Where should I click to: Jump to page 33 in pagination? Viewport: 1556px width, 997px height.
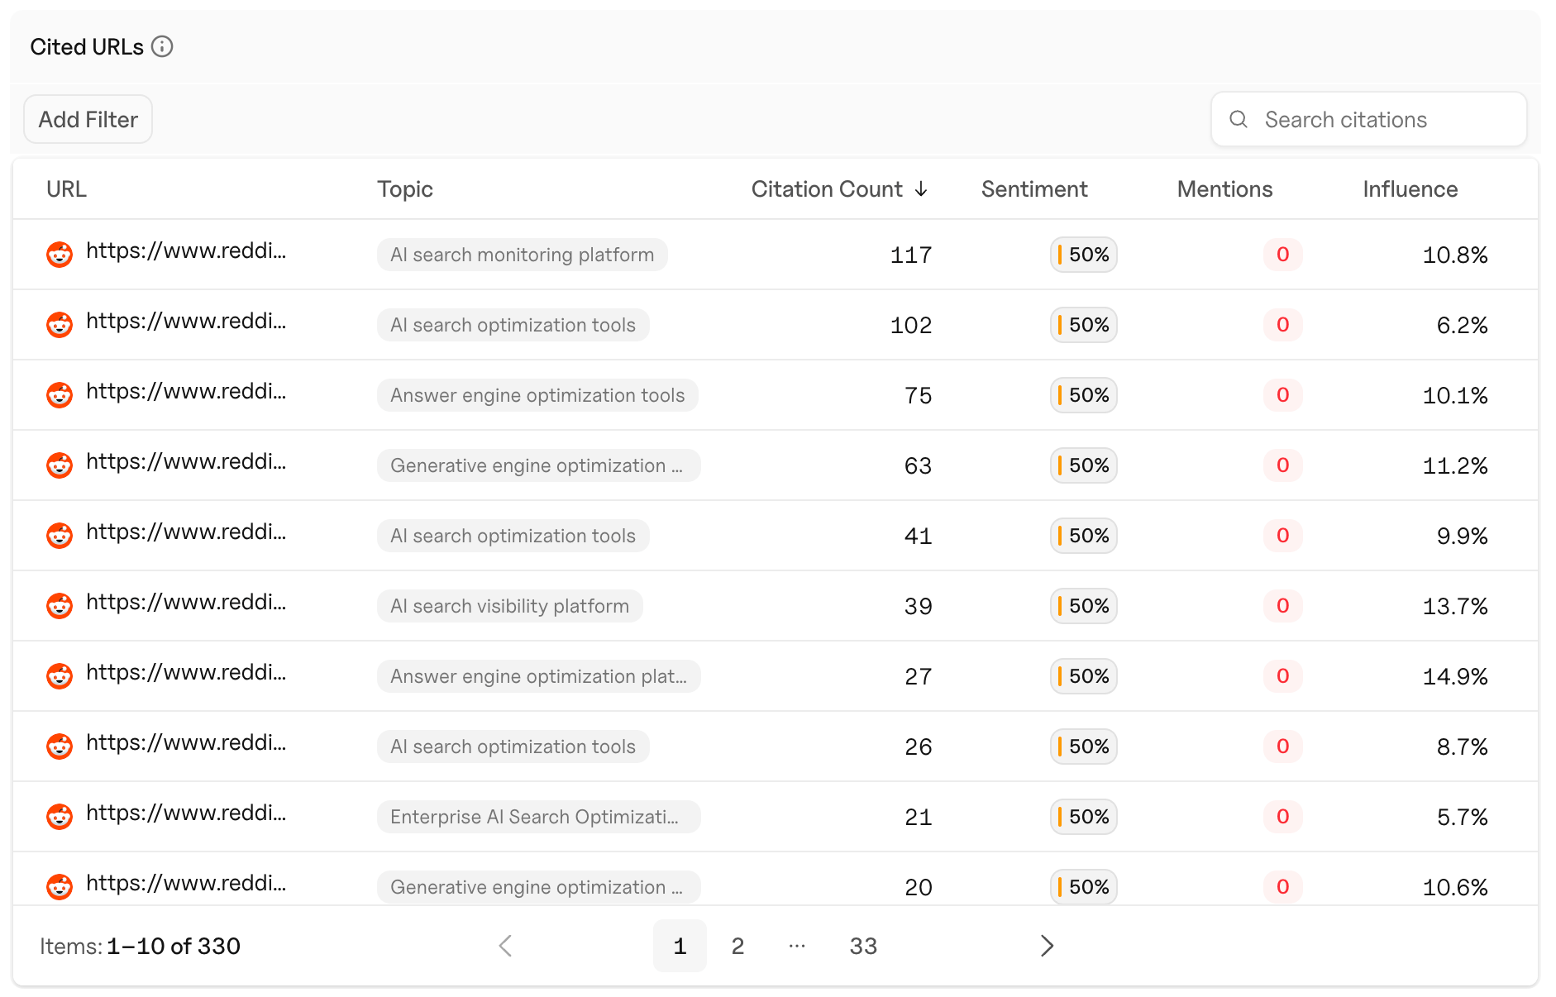pyautogui.click(x=863, y=946)
